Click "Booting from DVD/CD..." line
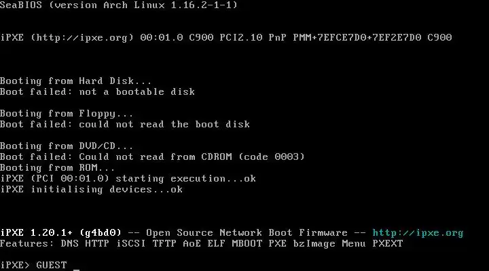Viewport: 489px width, 271px height. [x=67, y=146]
